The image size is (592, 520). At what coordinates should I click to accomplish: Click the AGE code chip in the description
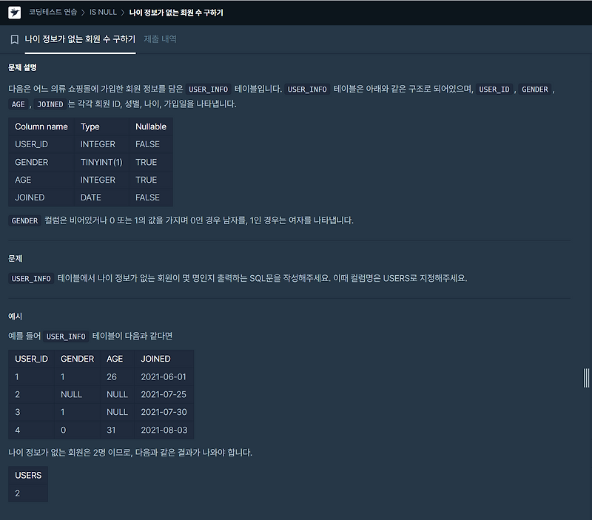click(x=18, y=104)
